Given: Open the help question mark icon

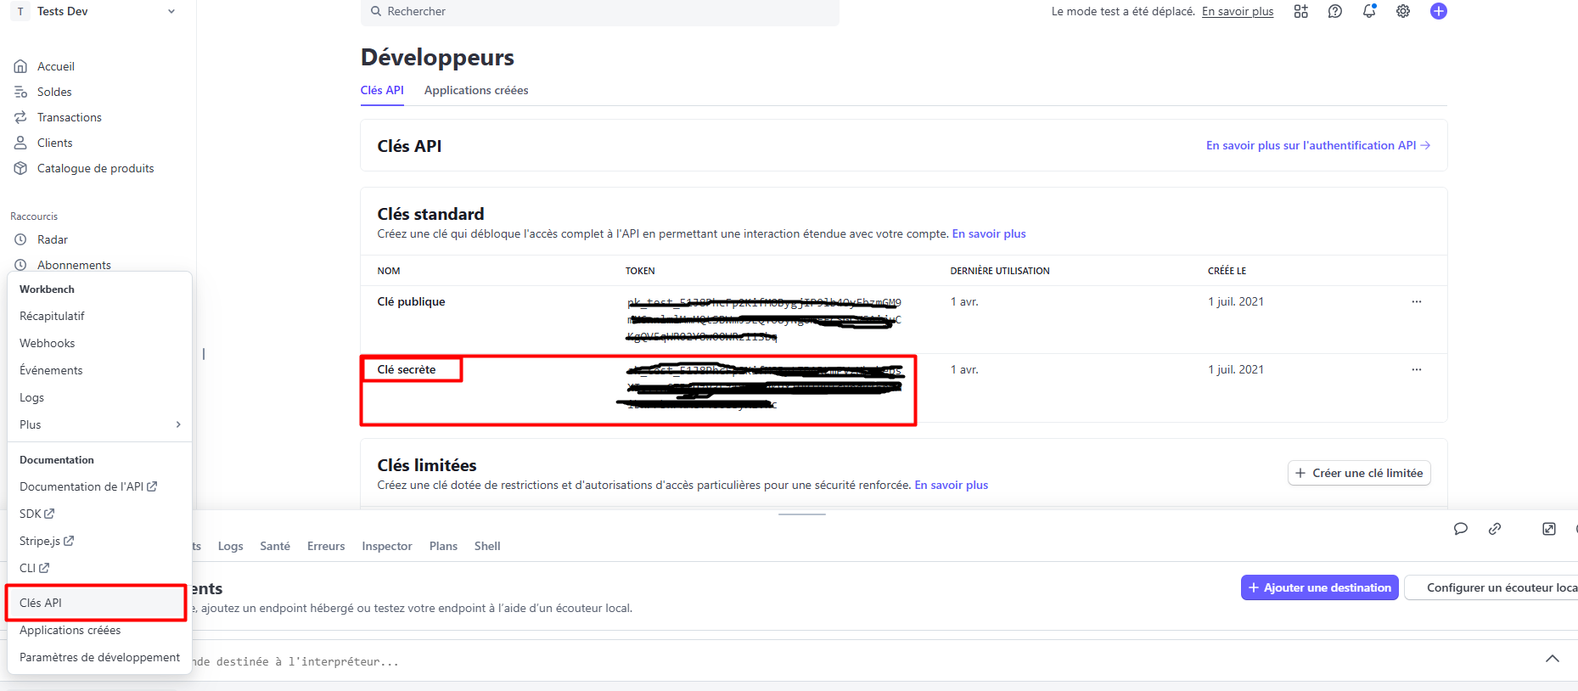Looking at the screenshot, I should coord(1334,11).
